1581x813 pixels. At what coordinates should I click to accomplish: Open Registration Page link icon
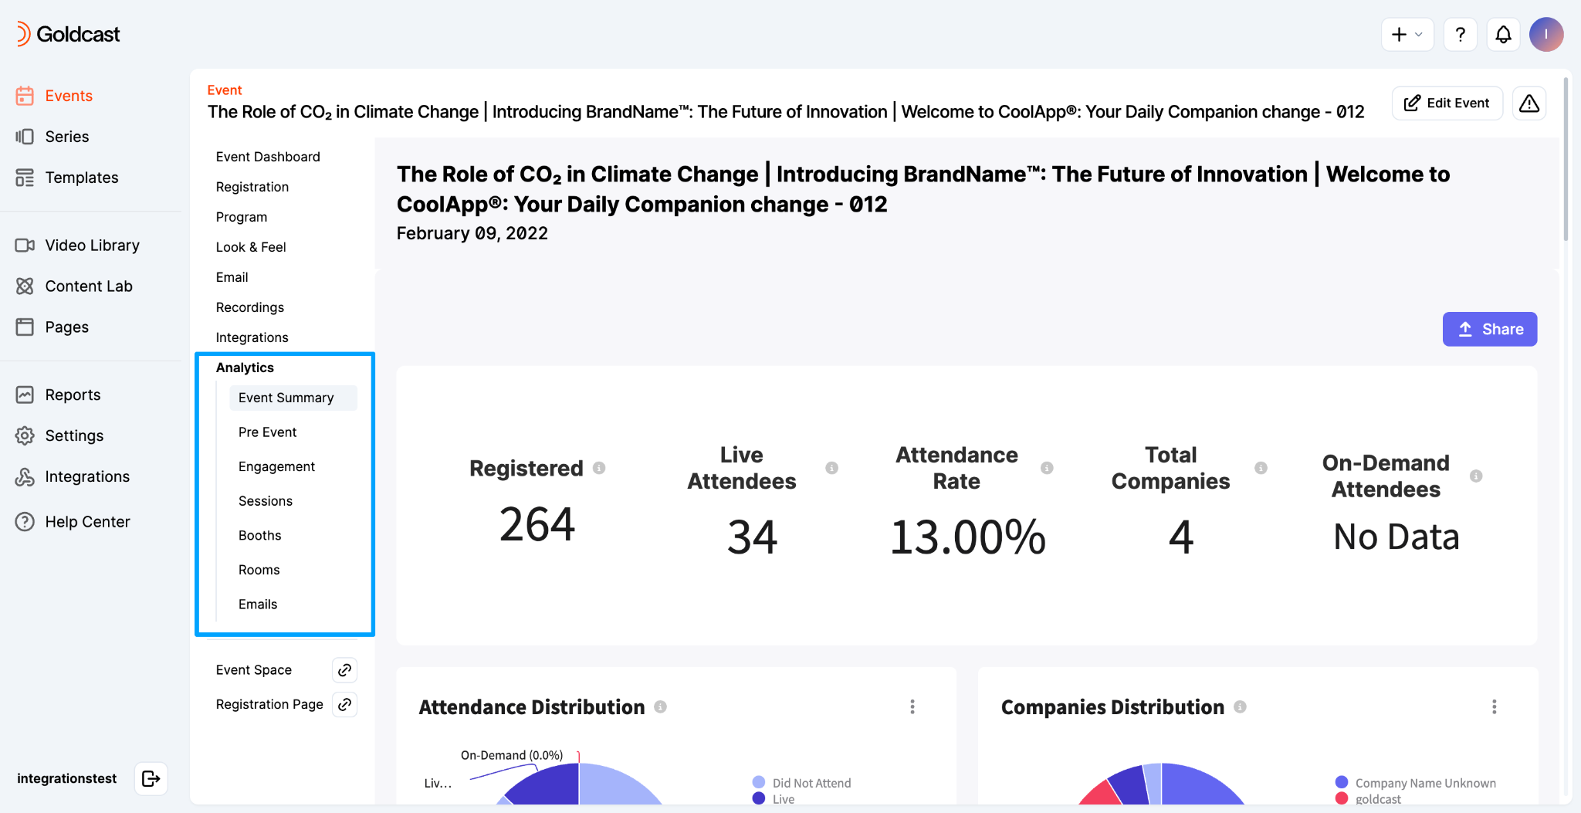point(344,704)
